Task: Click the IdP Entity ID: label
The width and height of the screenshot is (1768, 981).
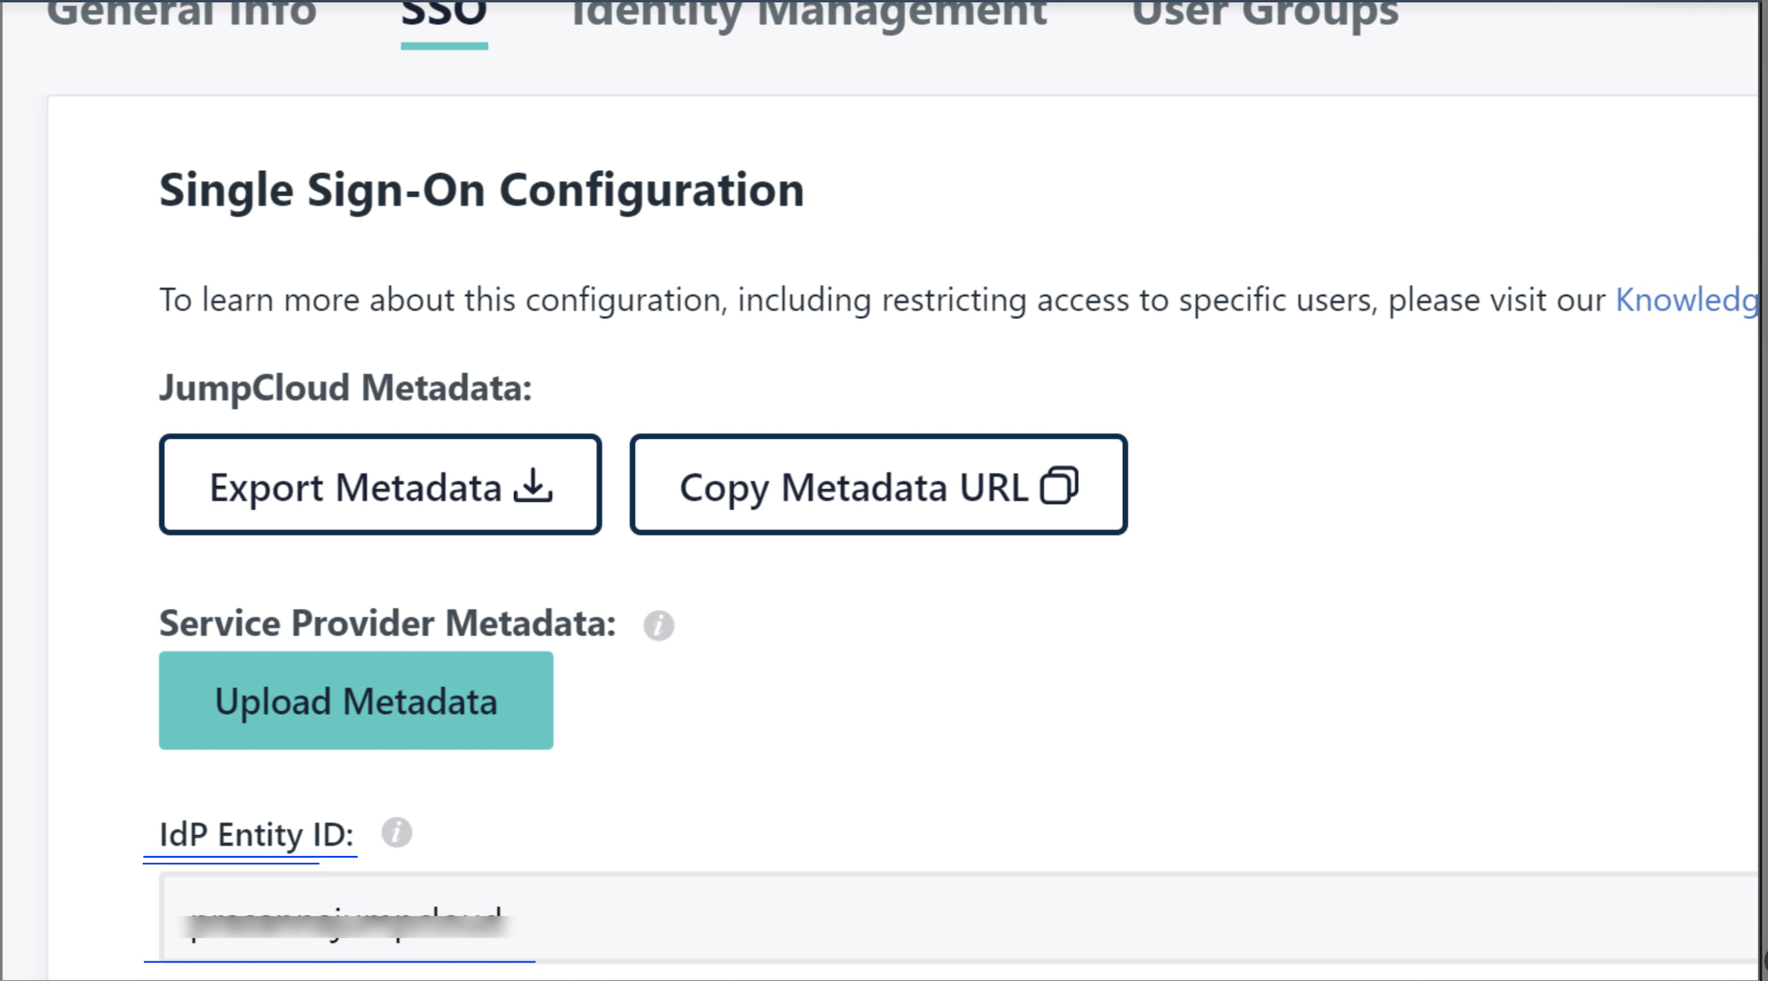Action: click(x=257, y=834)
